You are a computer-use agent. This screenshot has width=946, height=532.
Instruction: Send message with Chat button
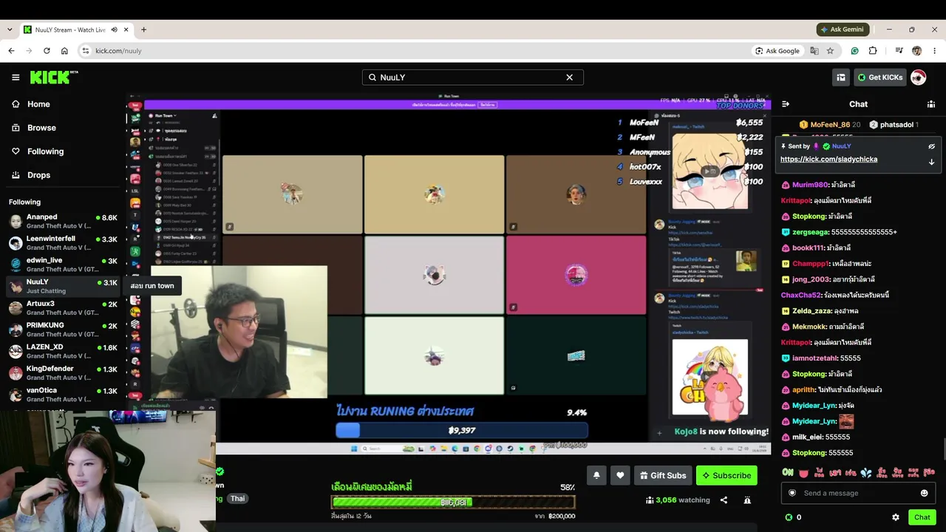click(x=922, y=517)
